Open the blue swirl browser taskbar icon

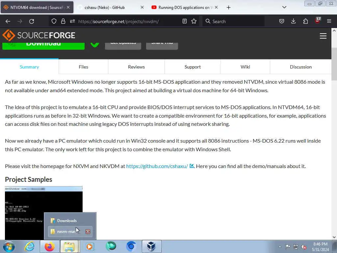(131, 246)
